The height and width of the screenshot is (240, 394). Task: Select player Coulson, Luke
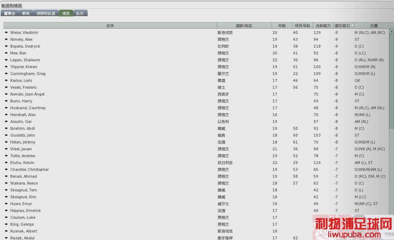(23, 217)
